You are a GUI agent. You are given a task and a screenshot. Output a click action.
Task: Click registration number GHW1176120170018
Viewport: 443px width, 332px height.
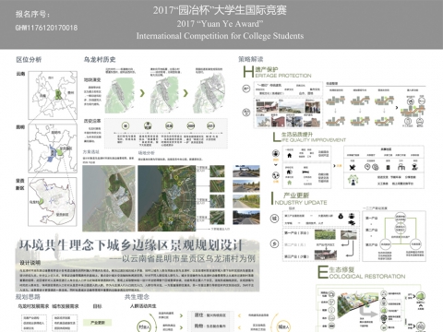(46, 28)
